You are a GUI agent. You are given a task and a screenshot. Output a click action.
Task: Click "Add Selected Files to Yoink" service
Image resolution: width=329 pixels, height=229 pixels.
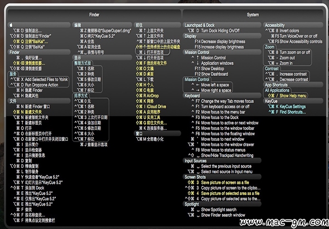39,80
